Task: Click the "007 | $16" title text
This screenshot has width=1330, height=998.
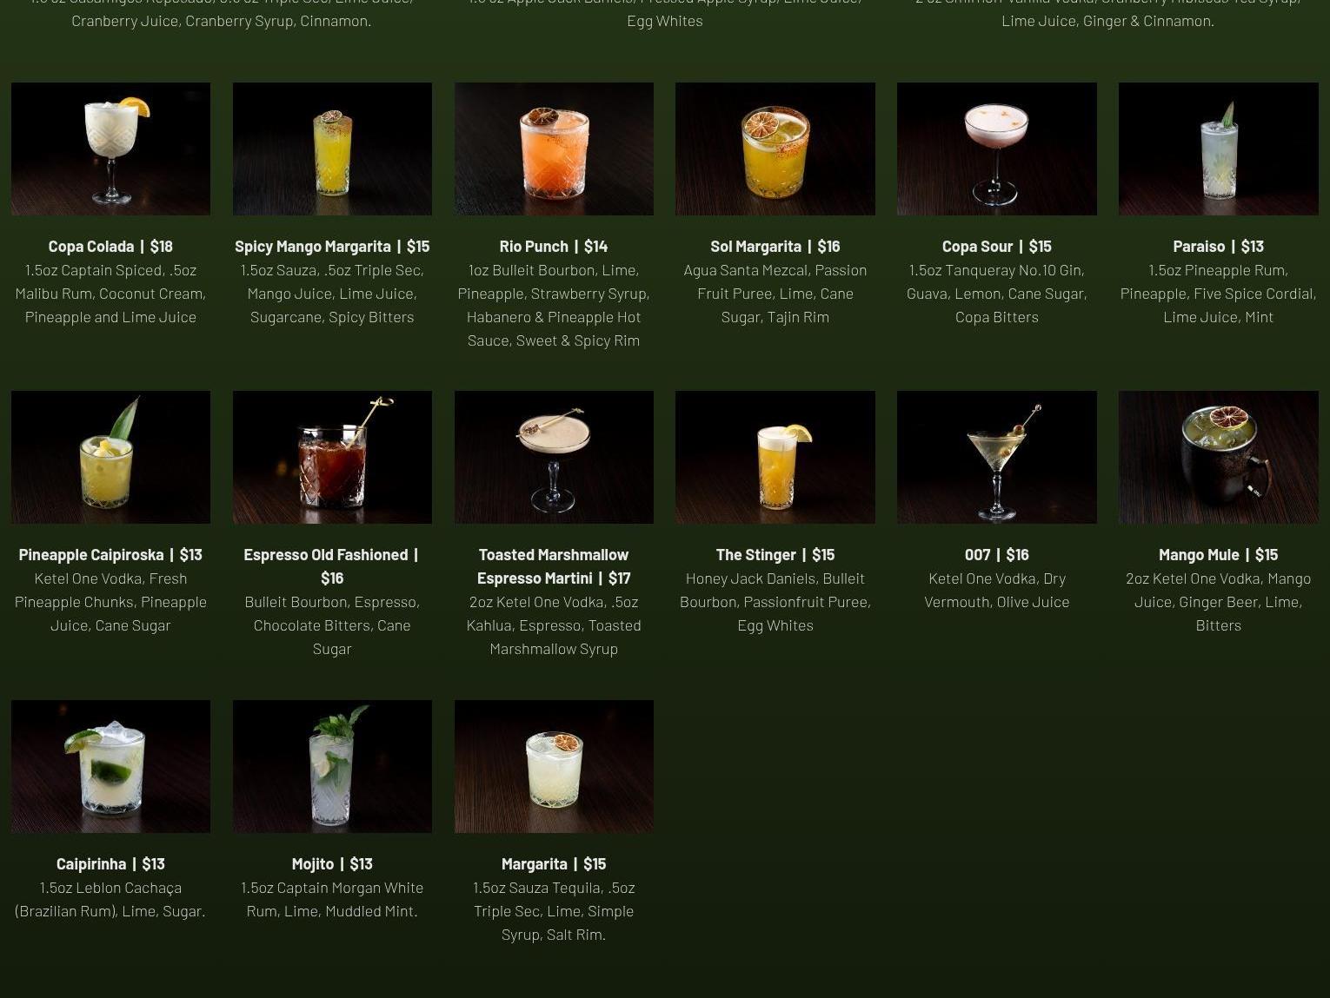Action: (x=996, y=555)
